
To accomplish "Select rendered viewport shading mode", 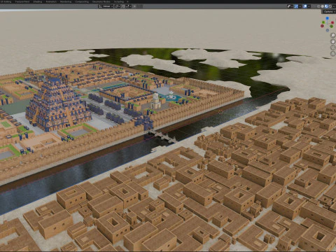I will [x=330, y=6].
